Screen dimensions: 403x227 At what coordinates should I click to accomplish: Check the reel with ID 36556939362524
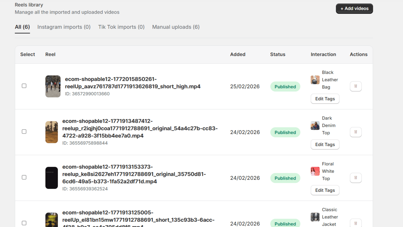[24, 177]
